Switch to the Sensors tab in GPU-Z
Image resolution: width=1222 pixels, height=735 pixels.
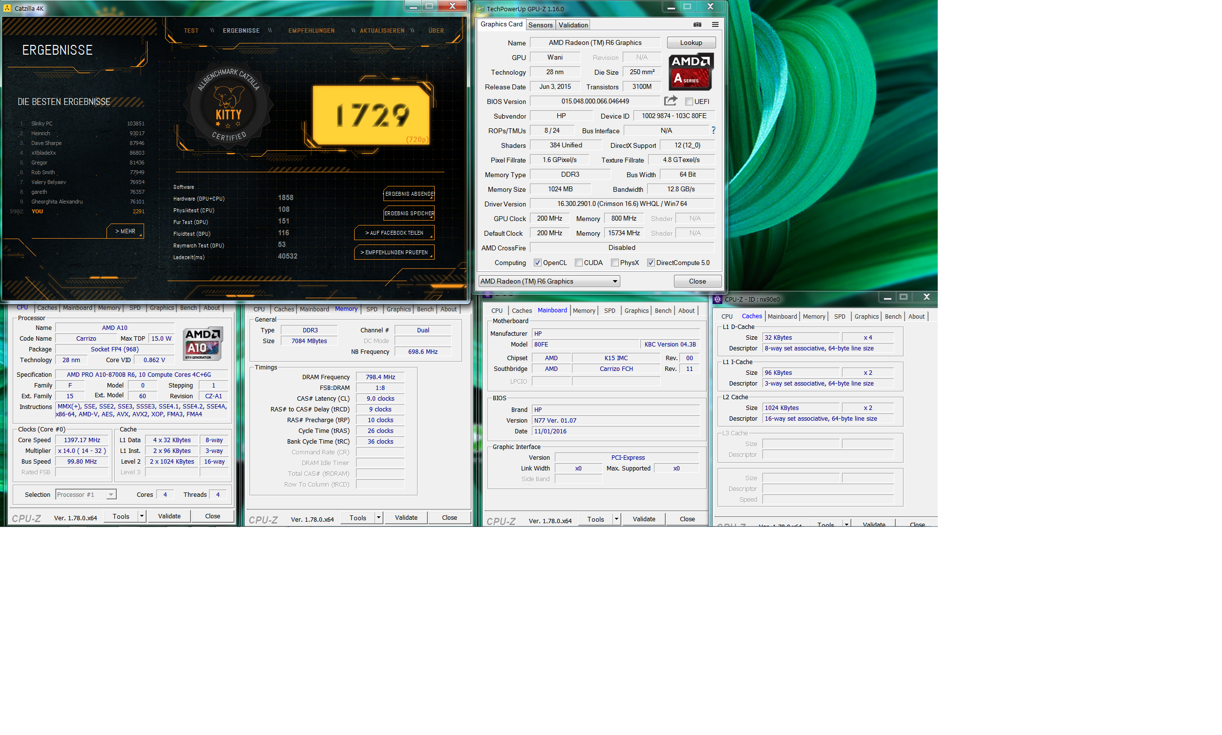540,25
